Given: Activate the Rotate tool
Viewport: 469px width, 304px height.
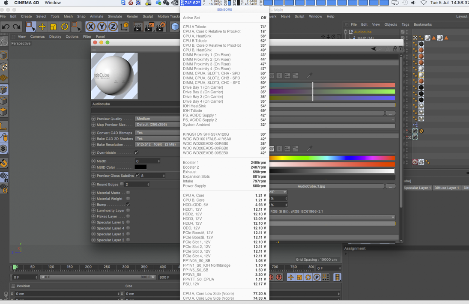Looking at the screenshot, I should click(65, 27).
